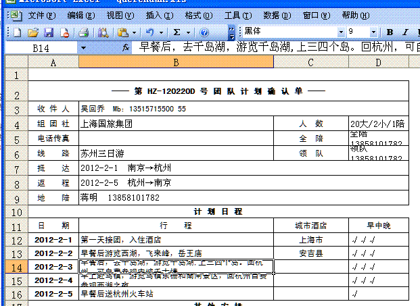The width and height of the screenshot is (420, 306).
Task: Select cell 上海市
Action: [x=311, y=240]
